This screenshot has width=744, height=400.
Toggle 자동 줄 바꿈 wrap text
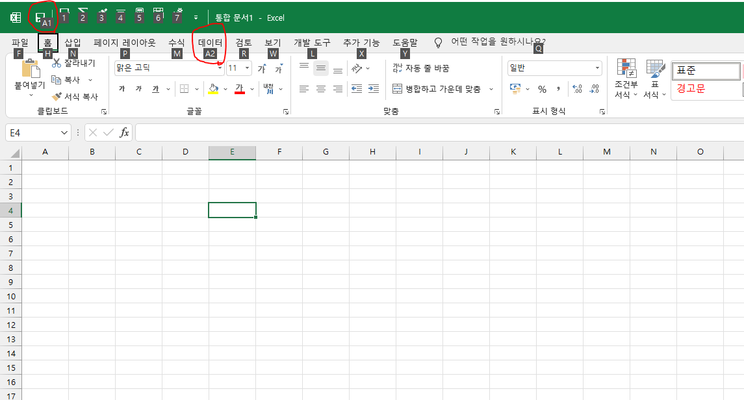(x=421, y=68)
